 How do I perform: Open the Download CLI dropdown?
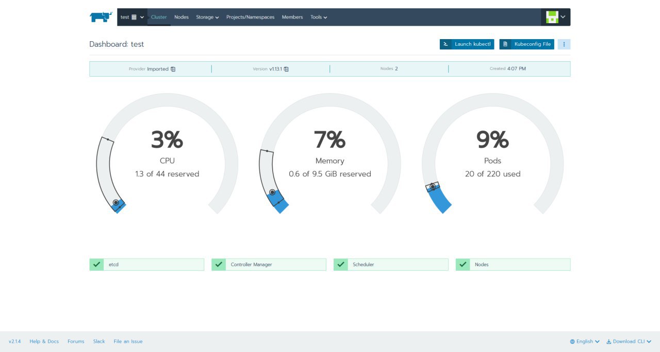(629, 341)
